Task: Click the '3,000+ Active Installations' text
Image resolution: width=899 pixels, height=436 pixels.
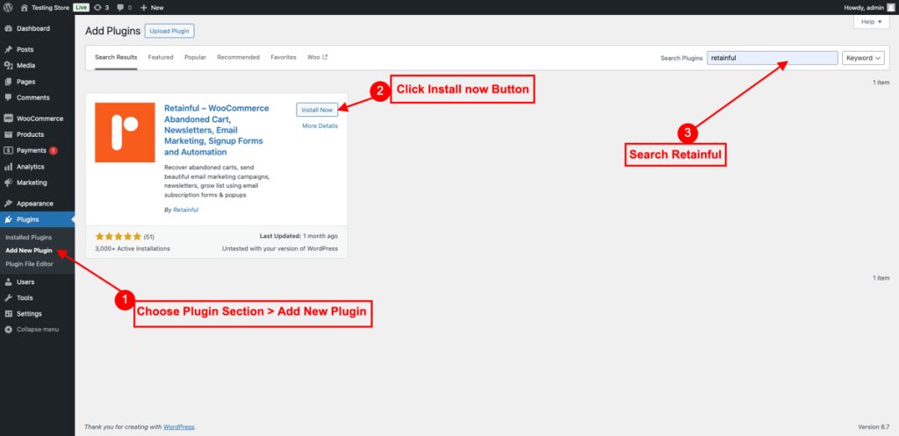Action: [x=133, y=248]
